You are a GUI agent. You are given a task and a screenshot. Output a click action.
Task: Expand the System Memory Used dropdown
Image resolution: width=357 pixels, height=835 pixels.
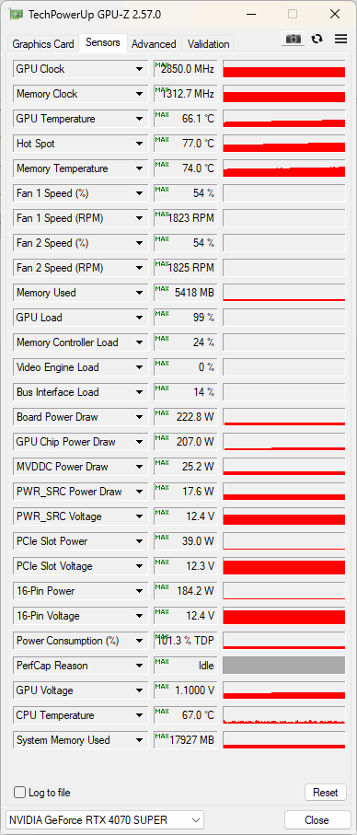coord(139,740)
